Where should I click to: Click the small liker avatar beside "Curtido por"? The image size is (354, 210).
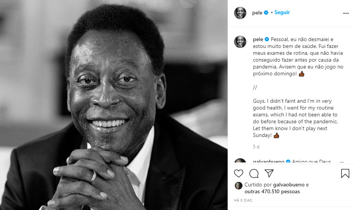tap(238, 185)
